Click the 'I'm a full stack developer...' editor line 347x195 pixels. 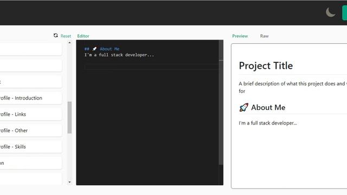119,55
